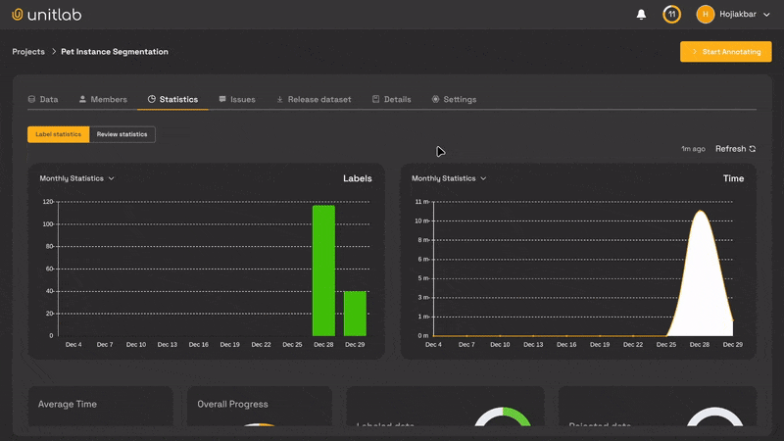Screen dimensions: 784x441
Task: Click the orange H user avatar
Action: click(705, 14)
